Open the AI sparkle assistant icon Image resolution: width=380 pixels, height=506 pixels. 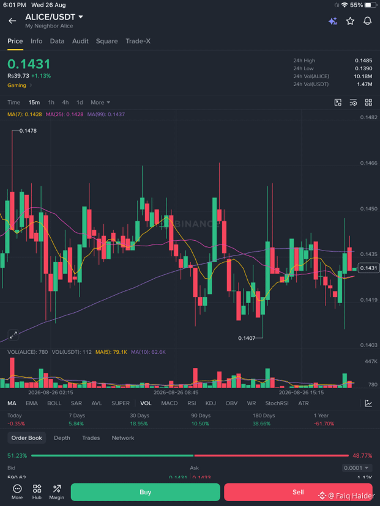click(333, 21)
